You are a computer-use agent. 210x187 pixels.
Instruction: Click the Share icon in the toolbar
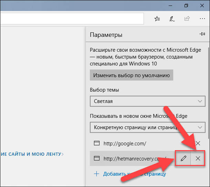tap(187, 19)
